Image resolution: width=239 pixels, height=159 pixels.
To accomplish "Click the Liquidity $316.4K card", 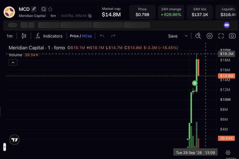I will [x=227, y=12].
